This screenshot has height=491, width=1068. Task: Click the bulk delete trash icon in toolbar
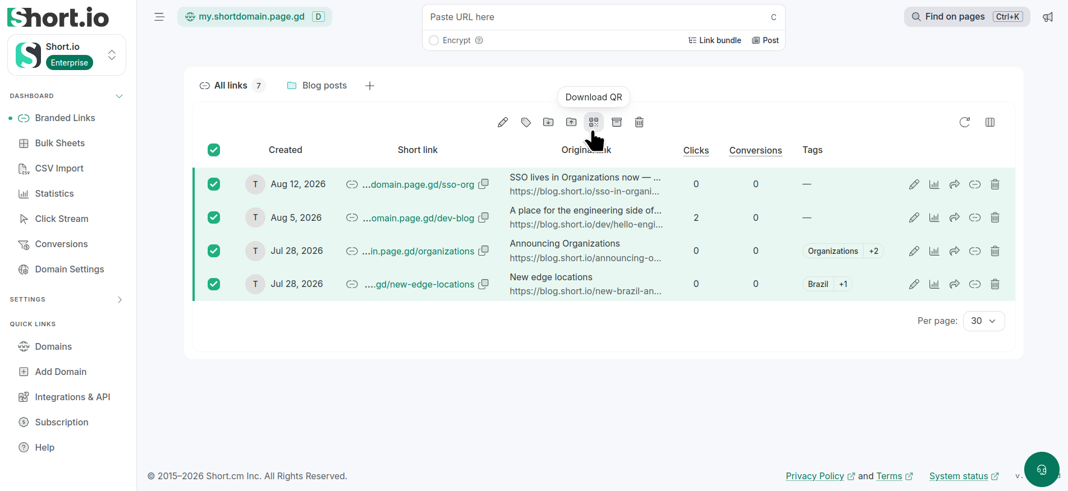pyautogui.click(x=639, y=122)
